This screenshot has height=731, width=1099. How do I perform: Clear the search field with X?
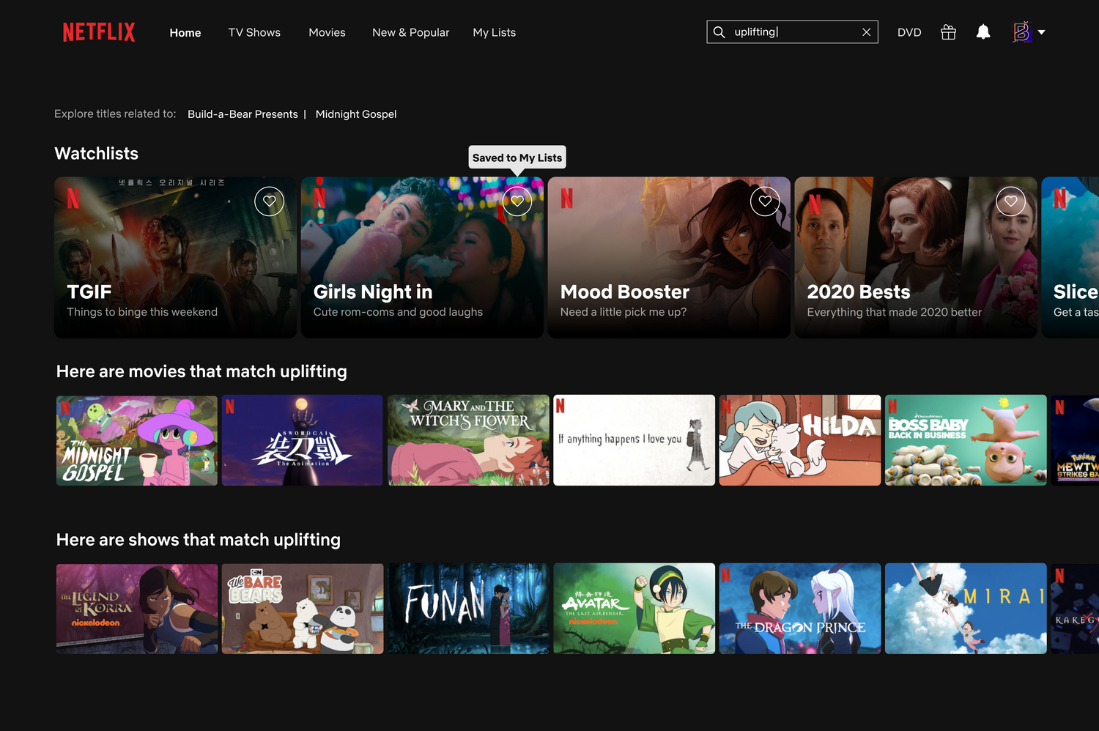click(x=866, y=32)
